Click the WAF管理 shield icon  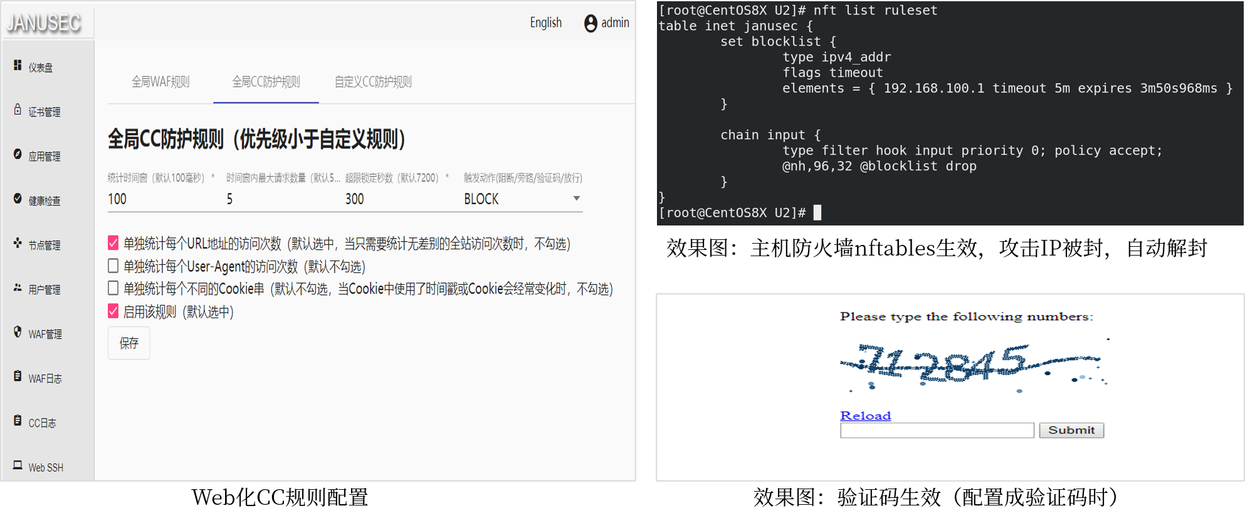tap(18, 332)
